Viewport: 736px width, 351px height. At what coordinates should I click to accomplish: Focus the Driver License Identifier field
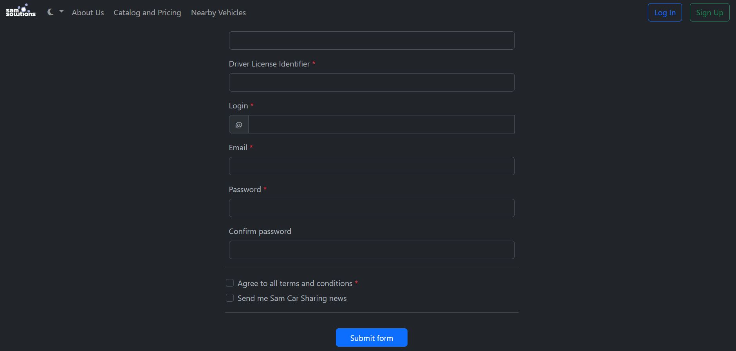(372, 83)
